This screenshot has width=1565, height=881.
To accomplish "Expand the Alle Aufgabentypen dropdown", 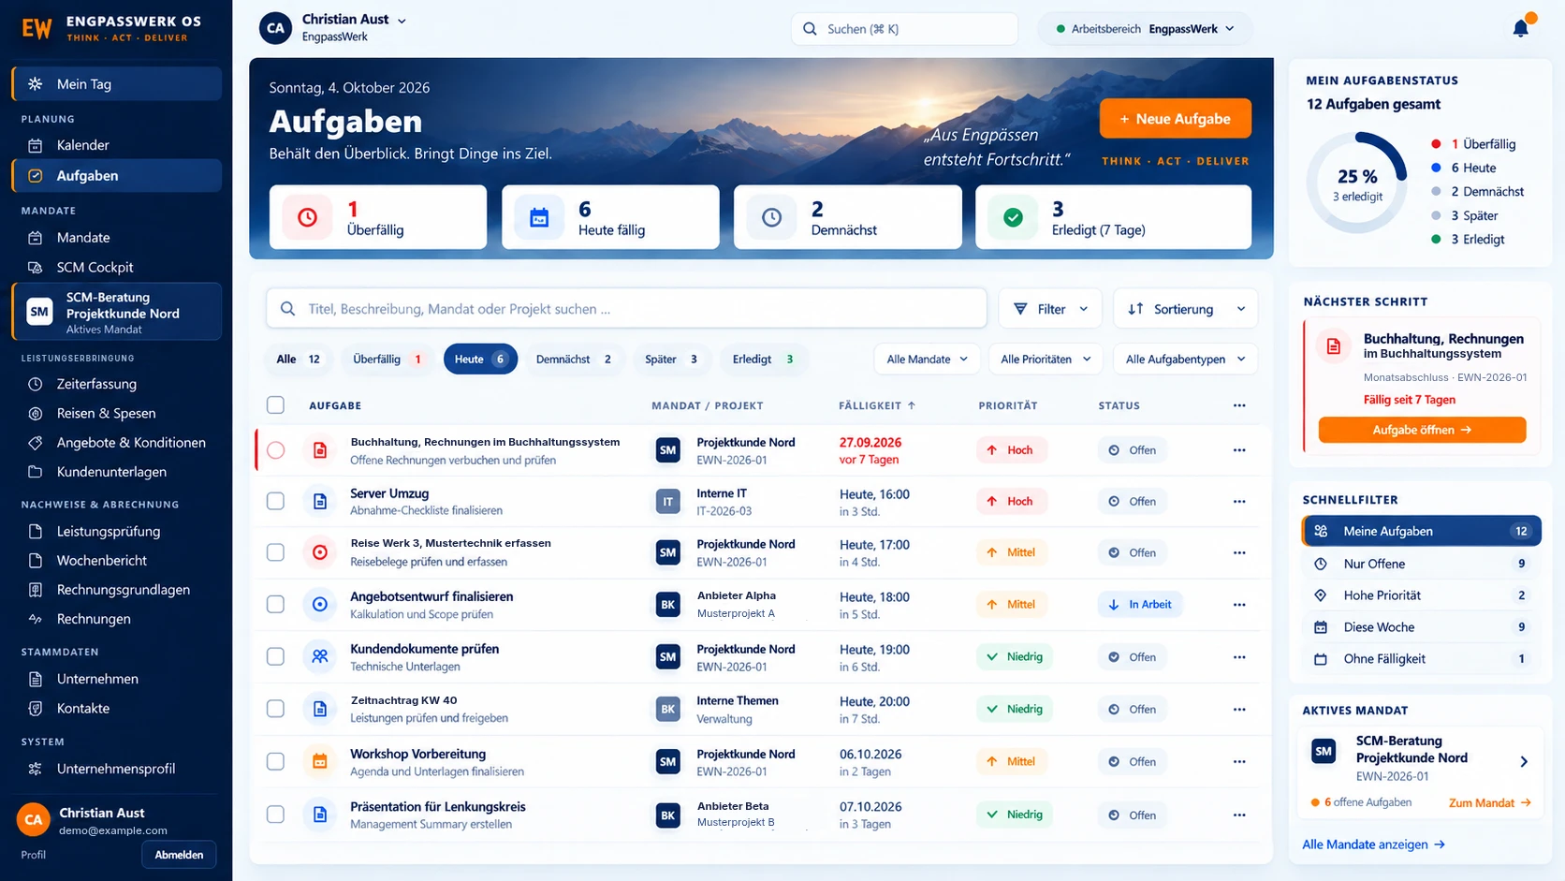I will click(x=1186, y=360).
